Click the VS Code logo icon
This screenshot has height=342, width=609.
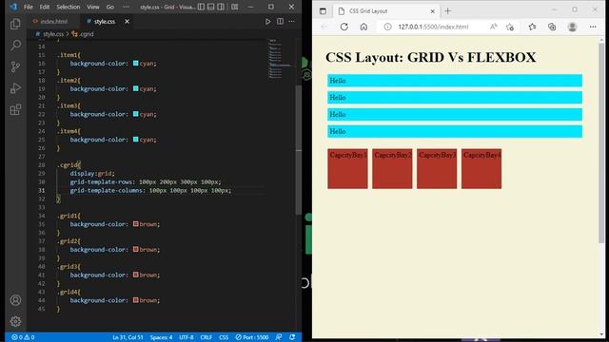[x=13, y=7]
